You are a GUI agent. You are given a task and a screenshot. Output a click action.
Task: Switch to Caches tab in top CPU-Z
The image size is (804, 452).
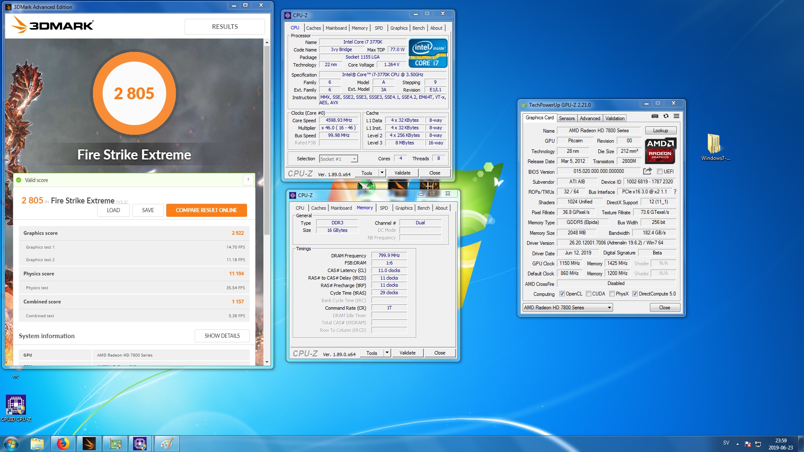click(x=313, y=28)
